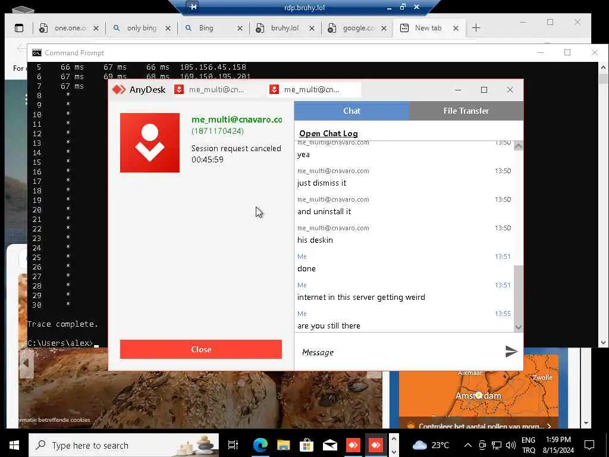Click the Amsterdam weather map widget
609x457 pixels.
tap(479, 393)
